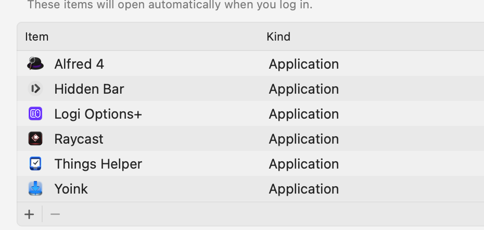Click Application kind in Hidden Bar row
The height and width of the screenshot is (230, 484).
click(x=303, y=89)
